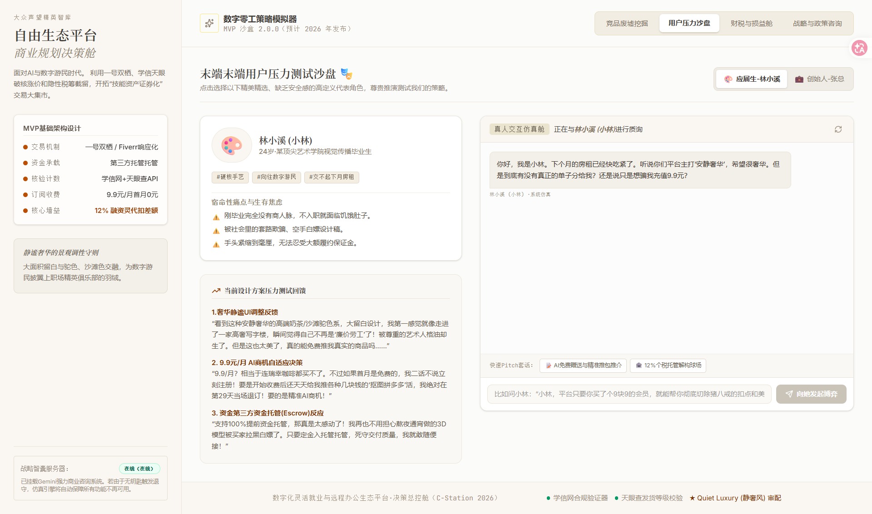Viewport: 872px width, 514px height.
Task: Click the 向她发起博弈 send button
Action: tap(811, 394)
